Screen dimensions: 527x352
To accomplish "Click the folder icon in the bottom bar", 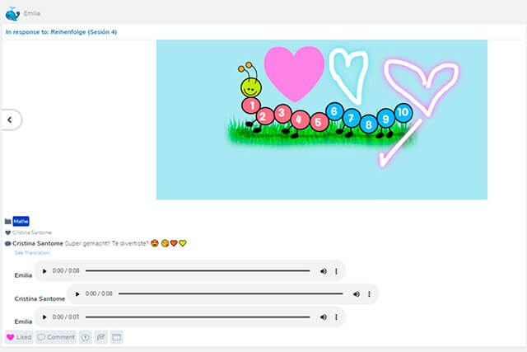I will tap(116, 337).
